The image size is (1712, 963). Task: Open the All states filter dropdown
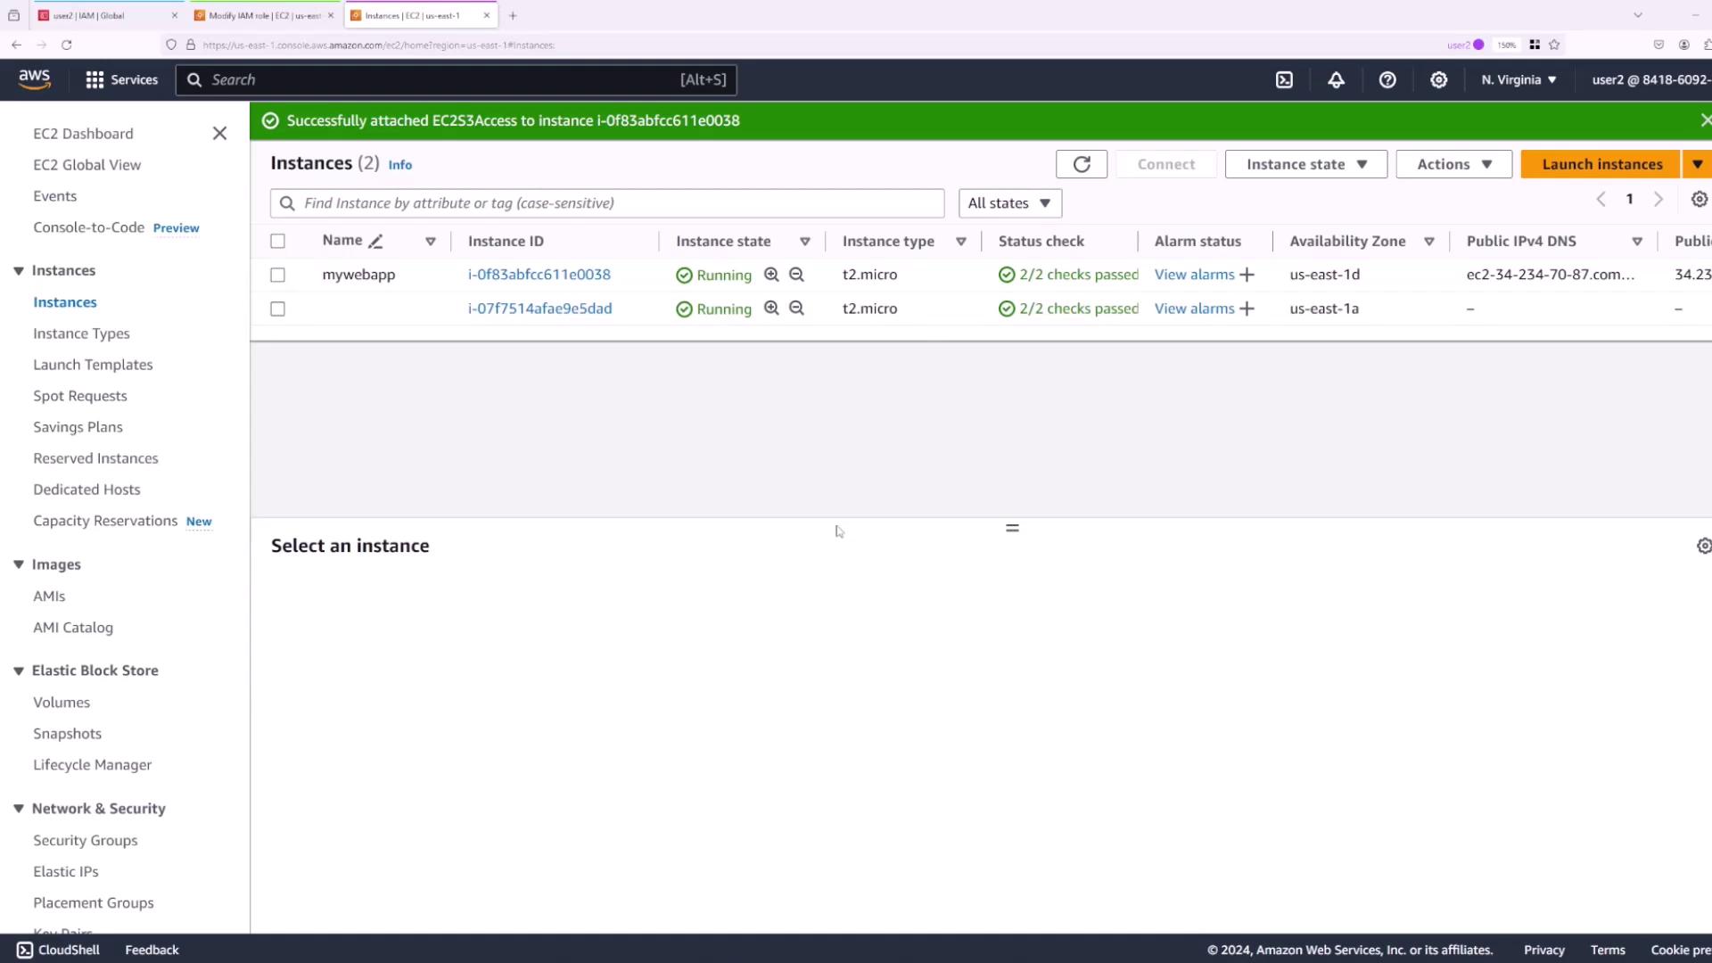click(1009, 203)
